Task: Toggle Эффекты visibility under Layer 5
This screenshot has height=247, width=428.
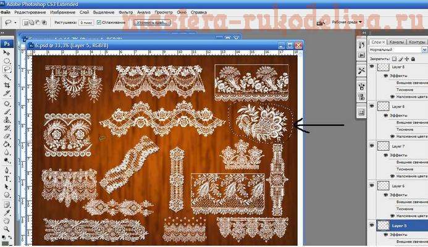Action: click(x=385, y=235)
